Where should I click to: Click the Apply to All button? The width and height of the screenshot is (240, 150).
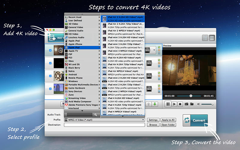(x=168, y=120)
